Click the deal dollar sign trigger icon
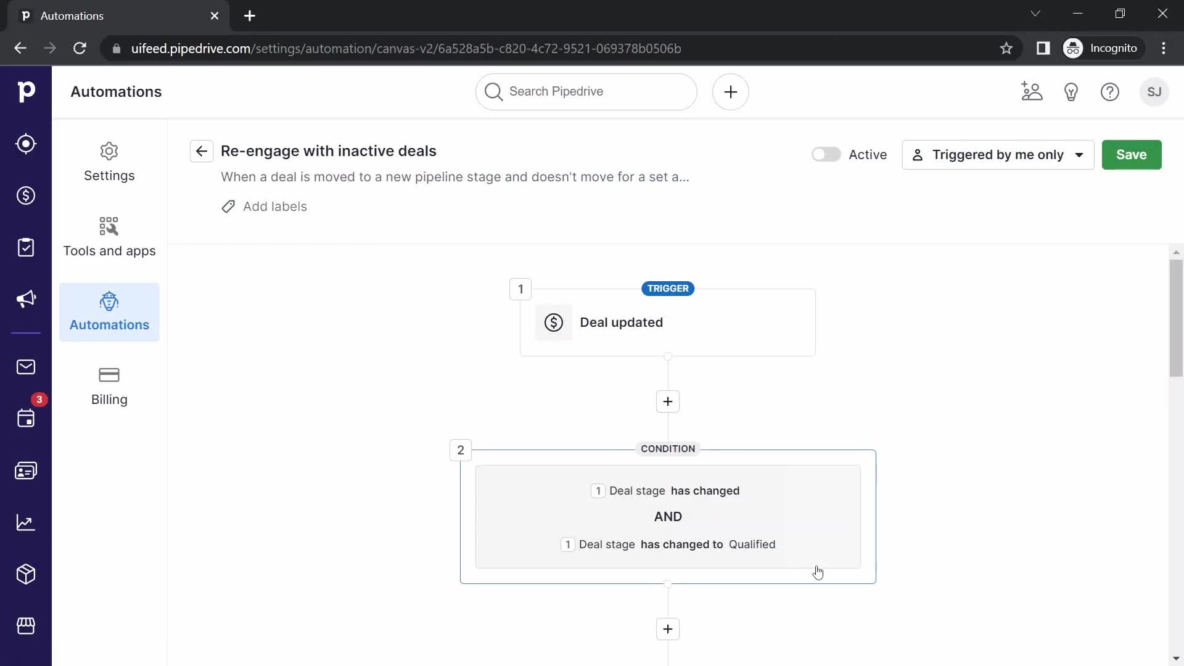The image size is (1184, 666). [x=554, y=322]
